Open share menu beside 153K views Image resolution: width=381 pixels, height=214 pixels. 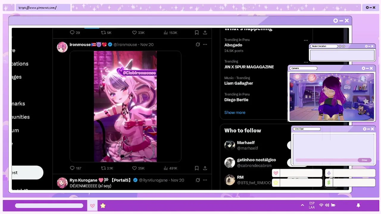click(x=205, y=32)
